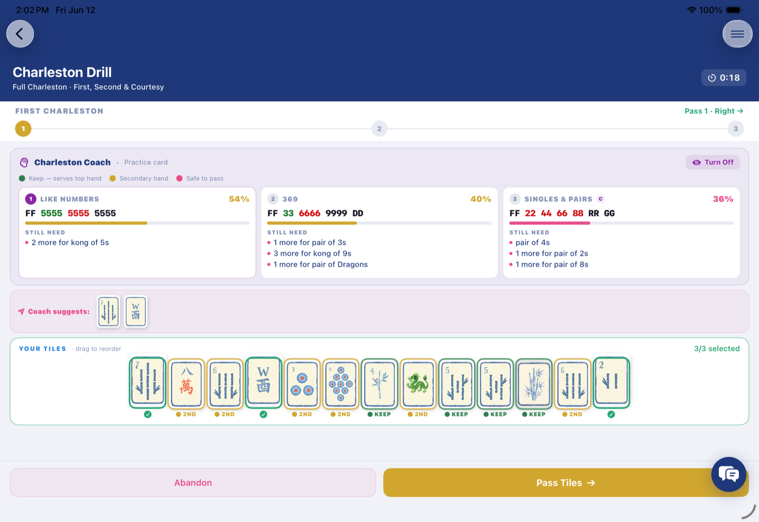Tap '1 more for pair of 8s'
The width and height of the screenshot is (759, 522).
[552, 264]
